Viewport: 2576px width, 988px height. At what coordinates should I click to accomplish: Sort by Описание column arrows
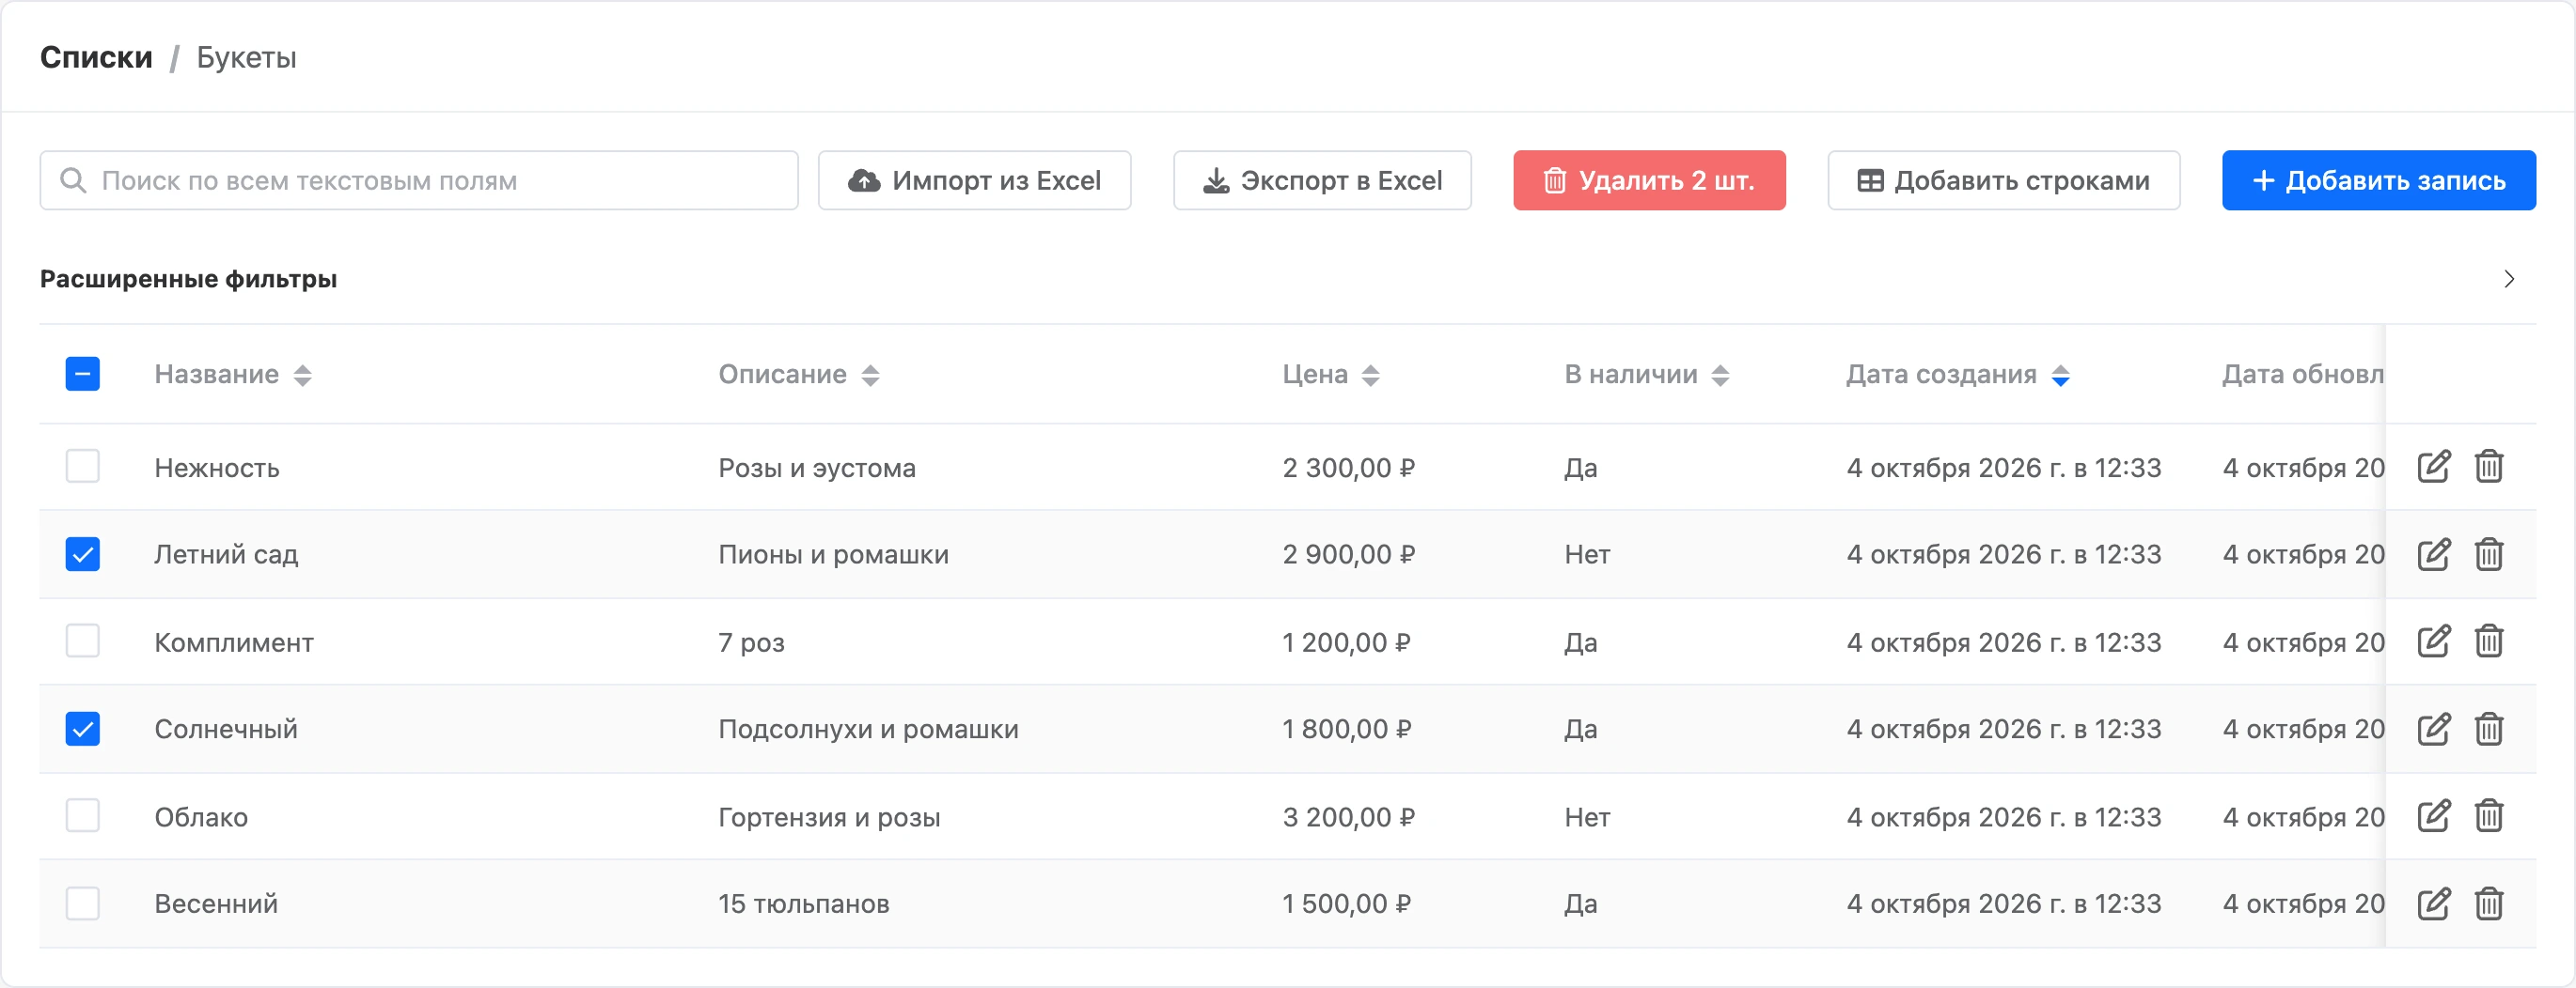click(x=871, y=376)
